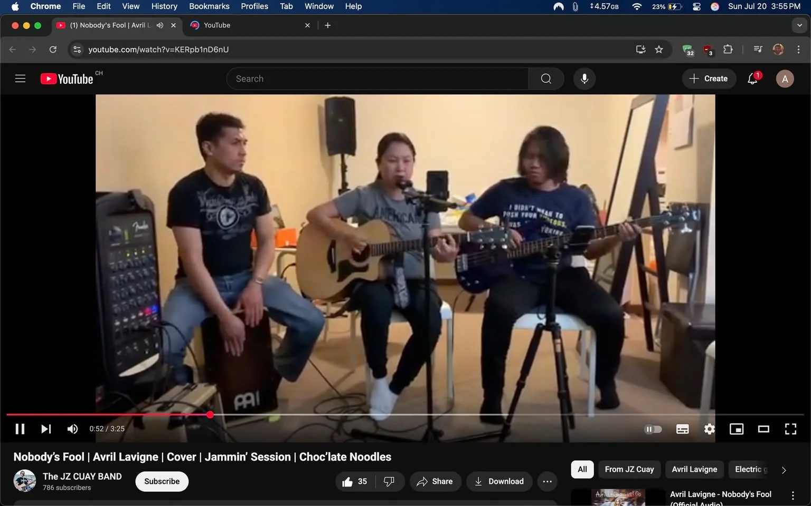Like the video with thumbs up
This screenshot has width=811, height=506.
355,481
